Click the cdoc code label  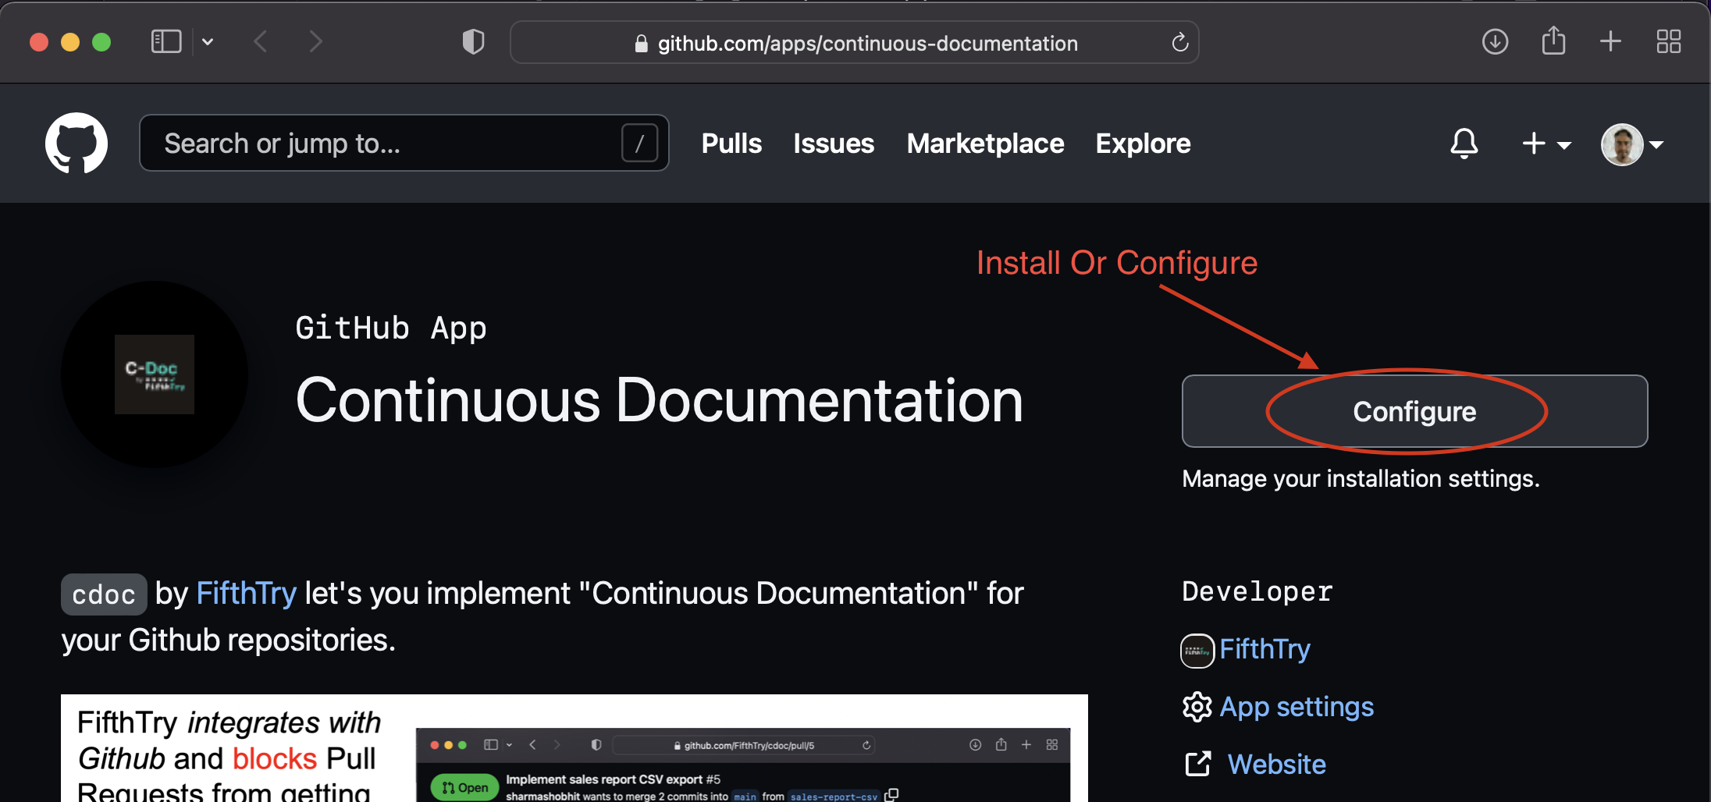click(x=104, y=594)
